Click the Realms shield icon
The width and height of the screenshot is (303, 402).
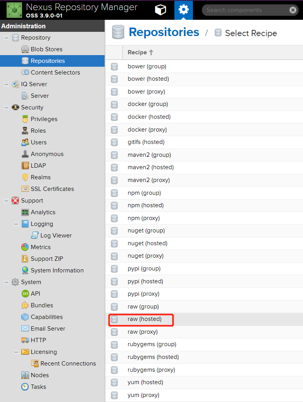25,177
